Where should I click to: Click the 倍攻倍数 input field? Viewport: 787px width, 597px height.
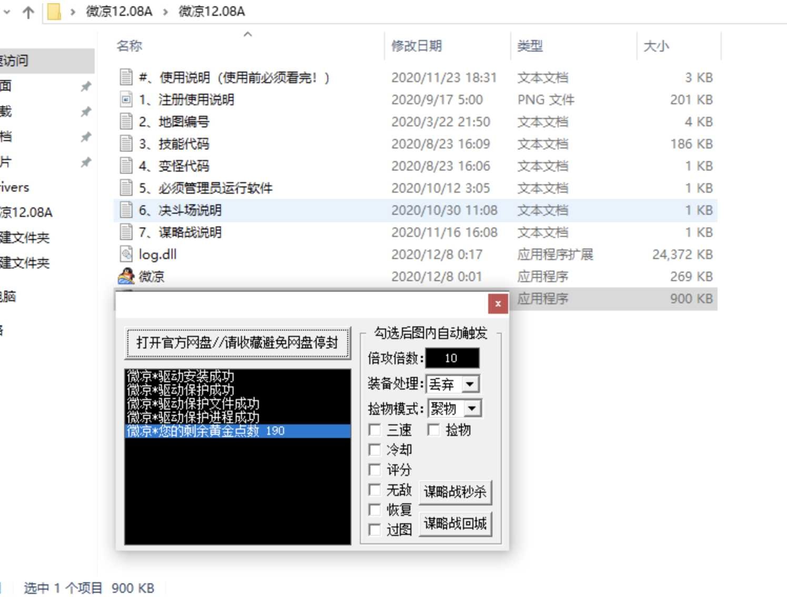[x=452, y=359]
